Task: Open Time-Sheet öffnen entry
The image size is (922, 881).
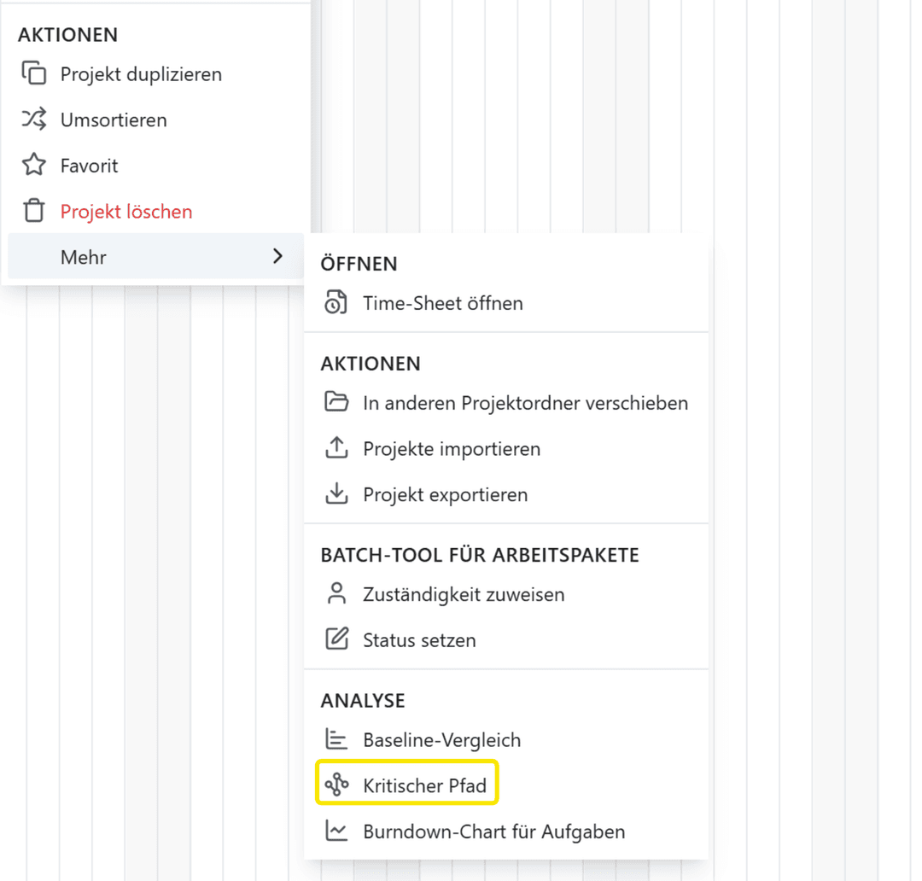Action: click(442, 303)
